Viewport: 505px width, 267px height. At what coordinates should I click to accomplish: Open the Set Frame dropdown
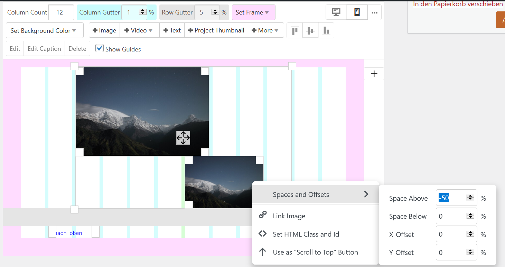pyautogui.click(x=253, y=12)
